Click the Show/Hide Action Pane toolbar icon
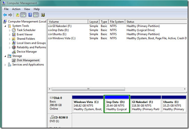This screenshot has height=129, width=189. tap(36, 15)
